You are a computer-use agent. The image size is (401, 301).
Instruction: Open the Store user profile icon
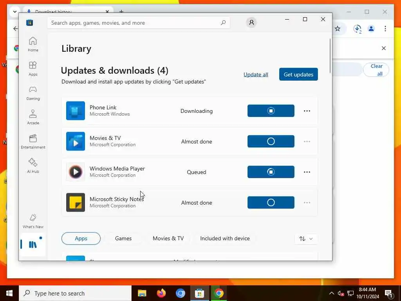pos(251,22)
